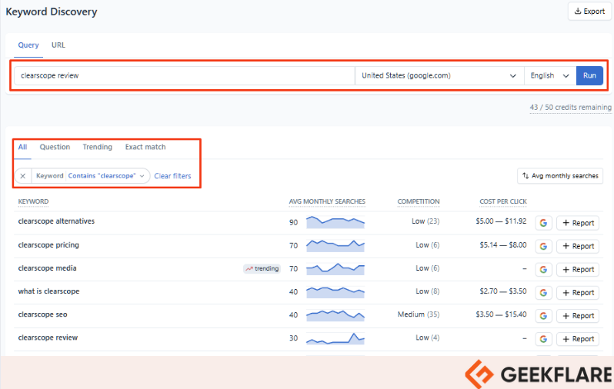Click the $3.50 — $15.40 cost value
This screenshot has width=614, height=389.
501,314
